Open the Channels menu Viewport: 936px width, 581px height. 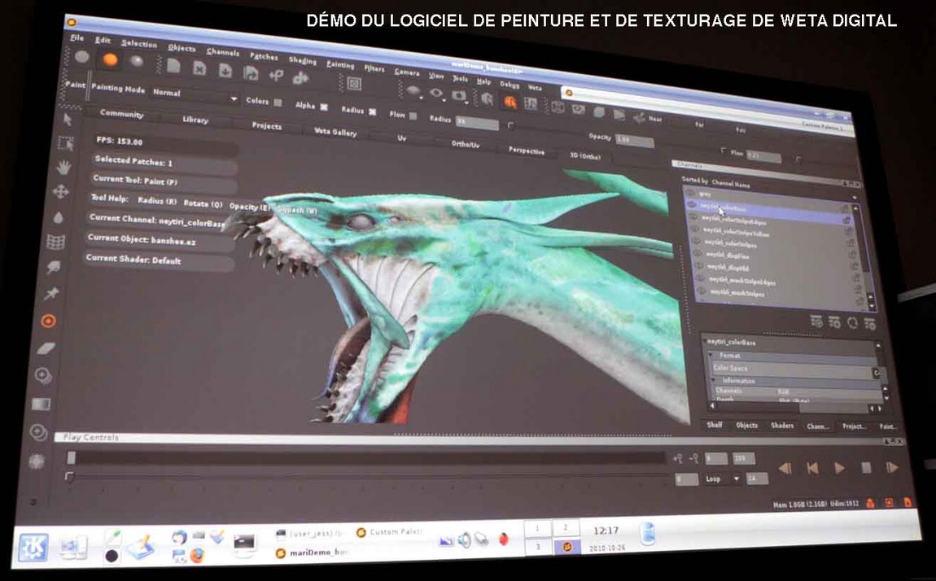[x=223, y=52]
